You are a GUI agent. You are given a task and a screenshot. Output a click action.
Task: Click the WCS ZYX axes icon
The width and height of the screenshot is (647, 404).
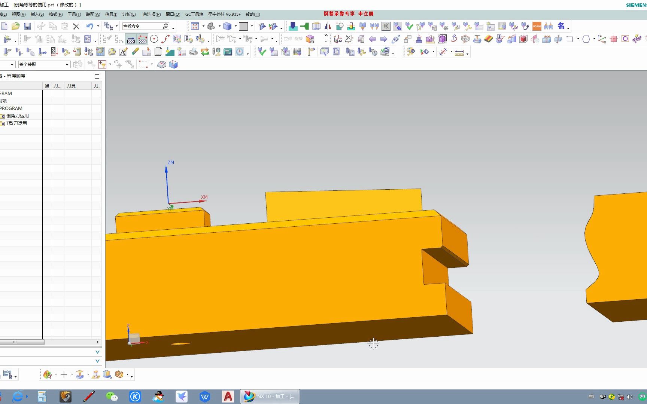coord(602,39)
